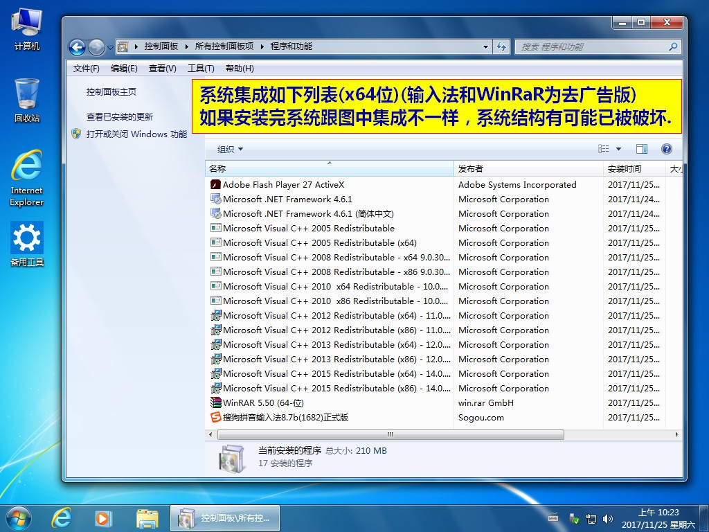Sort list by 名称 column header
This screenshot has height=532, width=709.
pos(329,169)
